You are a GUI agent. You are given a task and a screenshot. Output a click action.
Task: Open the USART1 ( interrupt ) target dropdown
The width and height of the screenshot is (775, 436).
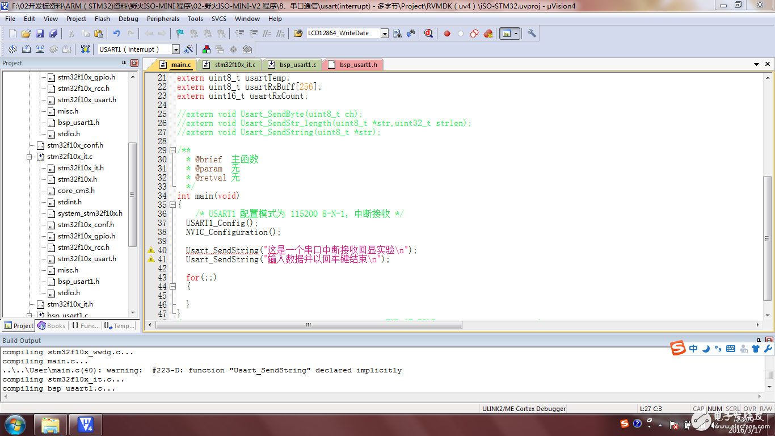[x=176, y=49]
